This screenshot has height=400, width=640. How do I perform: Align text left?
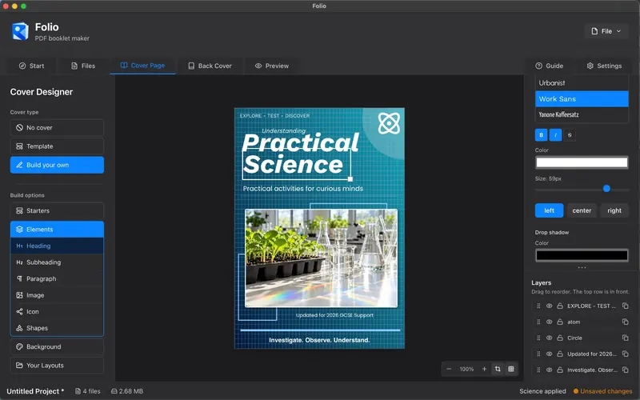tap(549, 210)
